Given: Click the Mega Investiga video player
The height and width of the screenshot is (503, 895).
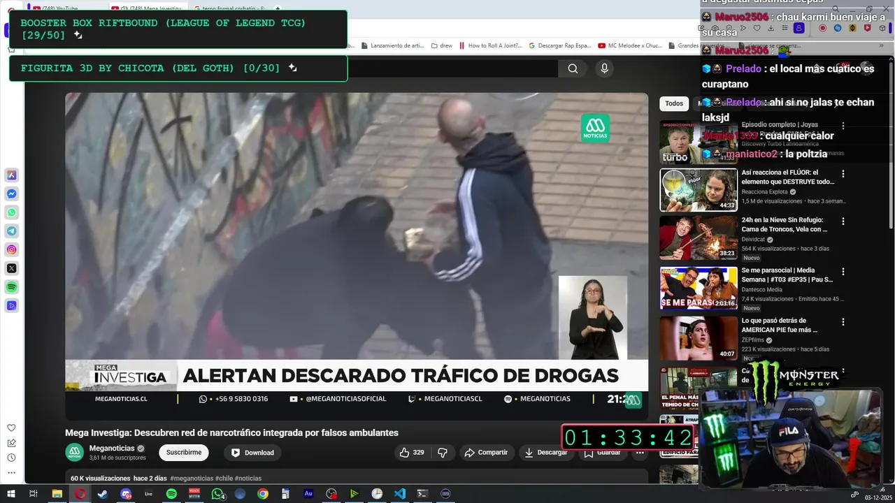Looking at the screenshot, I should coord(357,256).
